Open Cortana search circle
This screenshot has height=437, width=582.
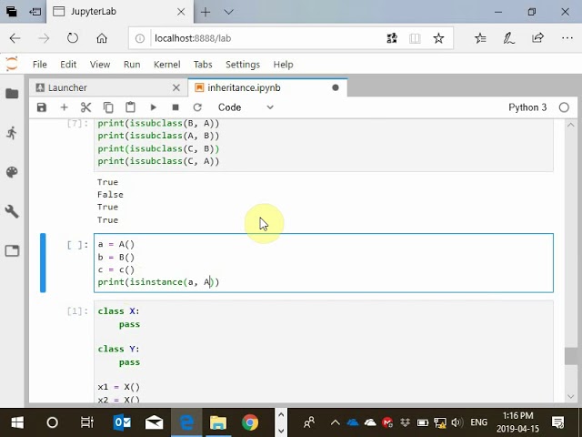coord(53,422)
